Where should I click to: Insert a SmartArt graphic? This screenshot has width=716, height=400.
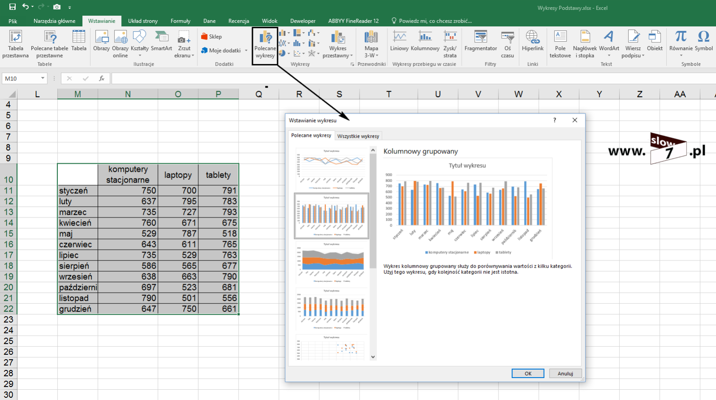click(x=162, y=41)
